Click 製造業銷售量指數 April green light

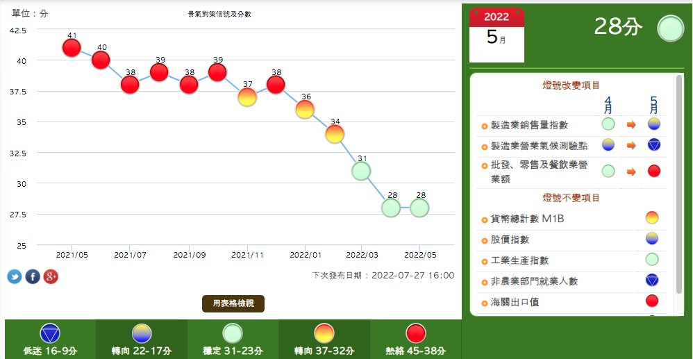[608, 124]
